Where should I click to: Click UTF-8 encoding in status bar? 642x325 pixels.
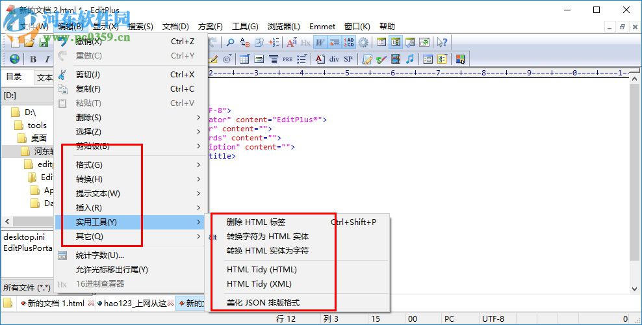tap(493, 319)
